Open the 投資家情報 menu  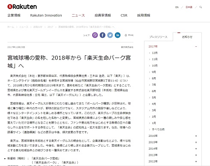103,15
